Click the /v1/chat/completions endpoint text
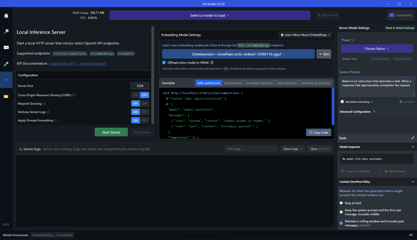417x240 pixels. pos(70,53)
